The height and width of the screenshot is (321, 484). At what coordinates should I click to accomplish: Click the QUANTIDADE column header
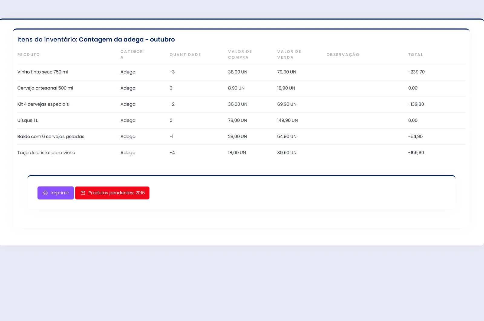click(185, 55)
